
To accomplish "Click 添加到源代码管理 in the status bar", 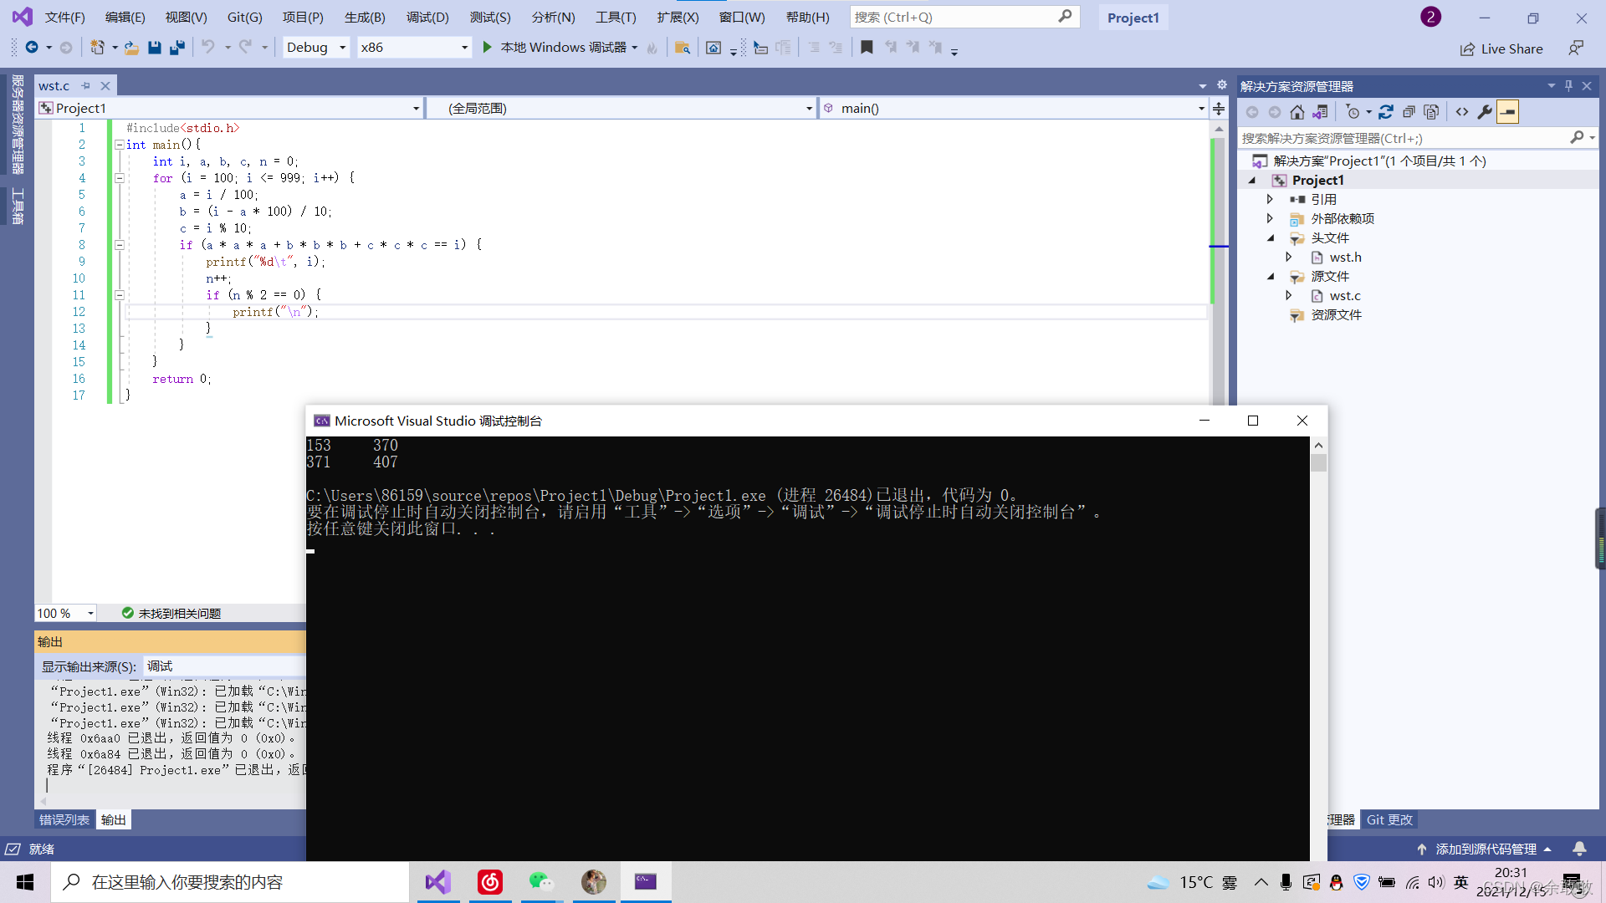I will click(x=1485, y=849).
